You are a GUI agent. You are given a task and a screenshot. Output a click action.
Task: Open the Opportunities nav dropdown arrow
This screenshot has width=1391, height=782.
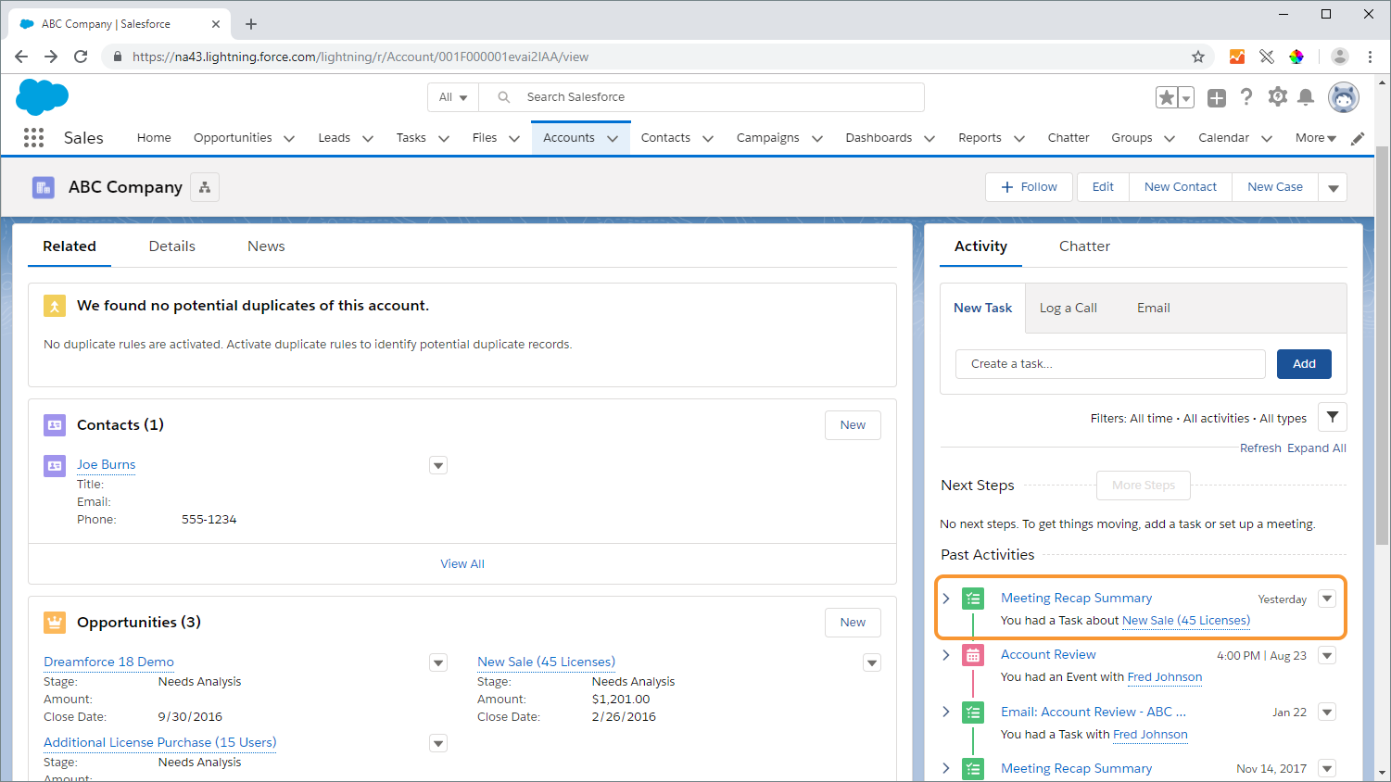coord(289,139)
